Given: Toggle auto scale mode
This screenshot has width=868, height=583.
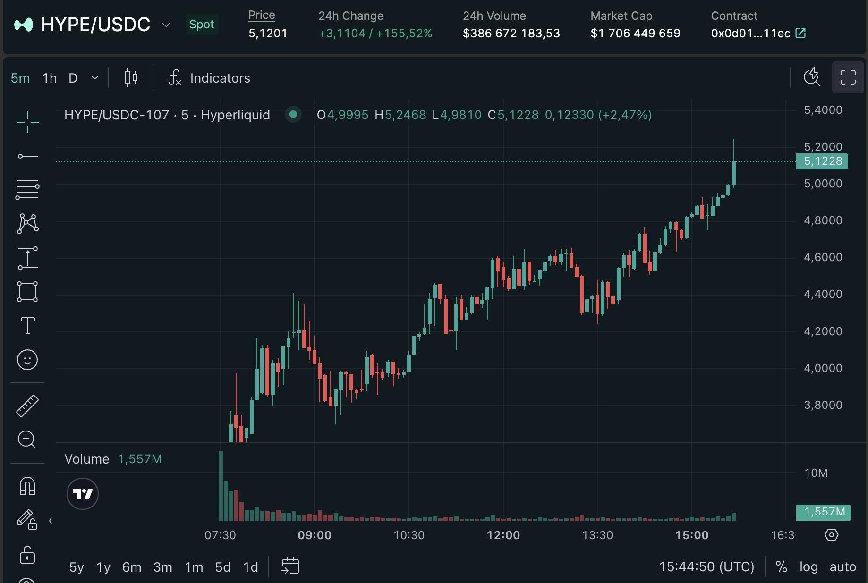Looking at the screenshot, I should [843, 566].
